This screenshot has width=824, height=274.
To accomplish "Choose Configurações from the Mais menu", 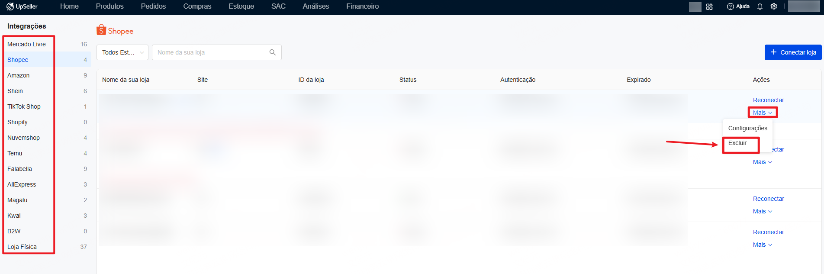I will click(747, 128).
